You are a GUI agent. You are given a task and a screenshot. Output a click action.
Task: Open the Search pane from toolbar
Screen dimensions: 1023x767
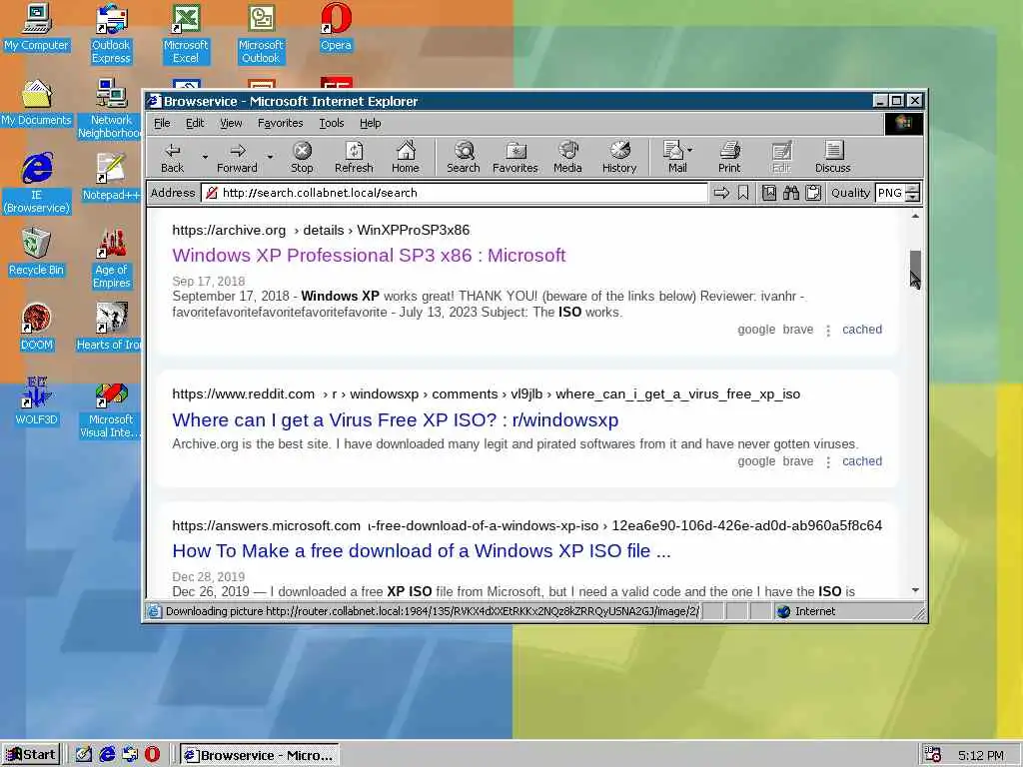pyautogui.click(x=464, y=157)
